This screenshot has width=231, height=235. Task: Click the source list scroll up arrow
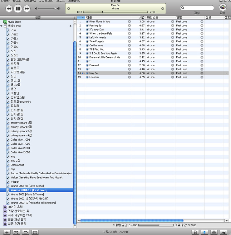(75, 22)
